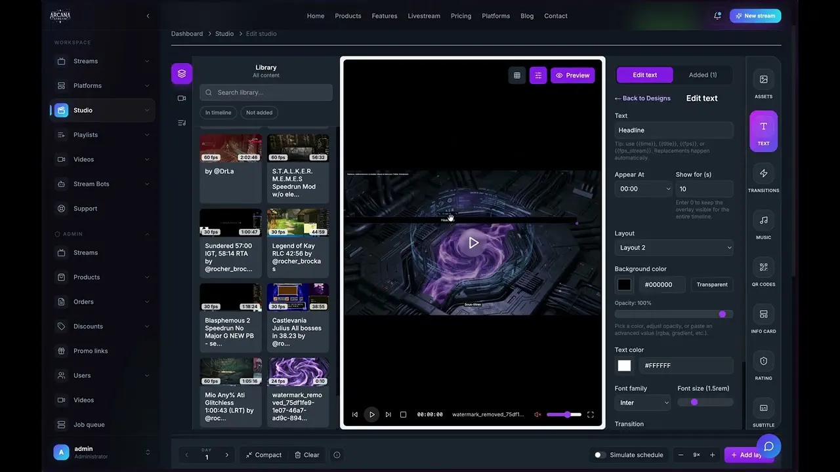This screenshot has width=840, height=472.
Task: Open the Music panel icon
Action: tap(763, 220)
